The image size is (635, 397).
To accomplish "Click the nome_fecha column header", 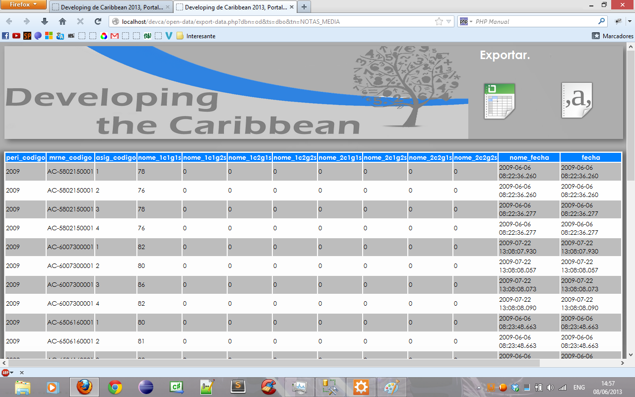I will (x=529, y=157).
